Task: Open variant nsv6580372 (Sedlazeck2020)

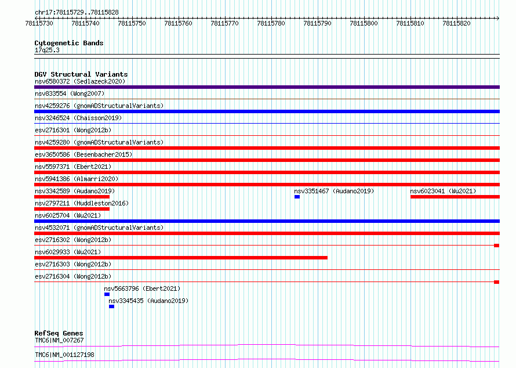Action: (x=80, y=81)
